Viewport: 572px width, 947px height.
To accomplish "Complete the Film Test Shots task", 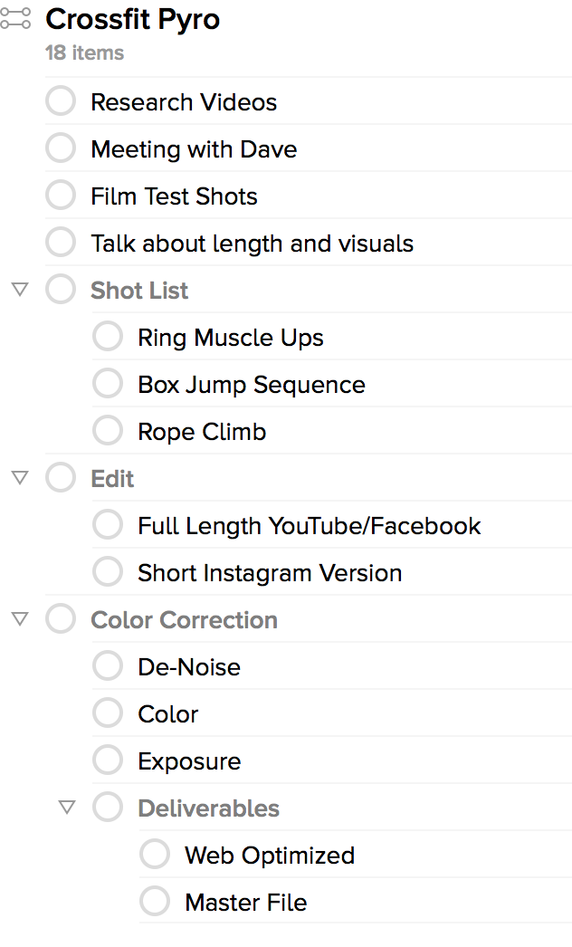I will coord(61,195).
